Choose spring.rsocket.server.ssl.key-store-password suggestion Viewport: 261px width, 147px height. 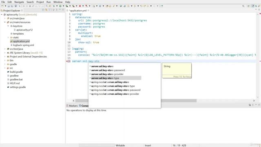tap(115, 90)
